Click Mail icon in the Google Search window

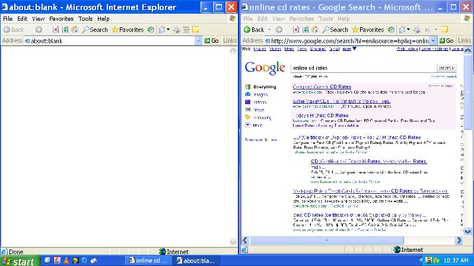[402, 30]
